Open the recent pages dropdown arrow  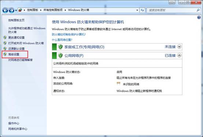click(16, 11)
